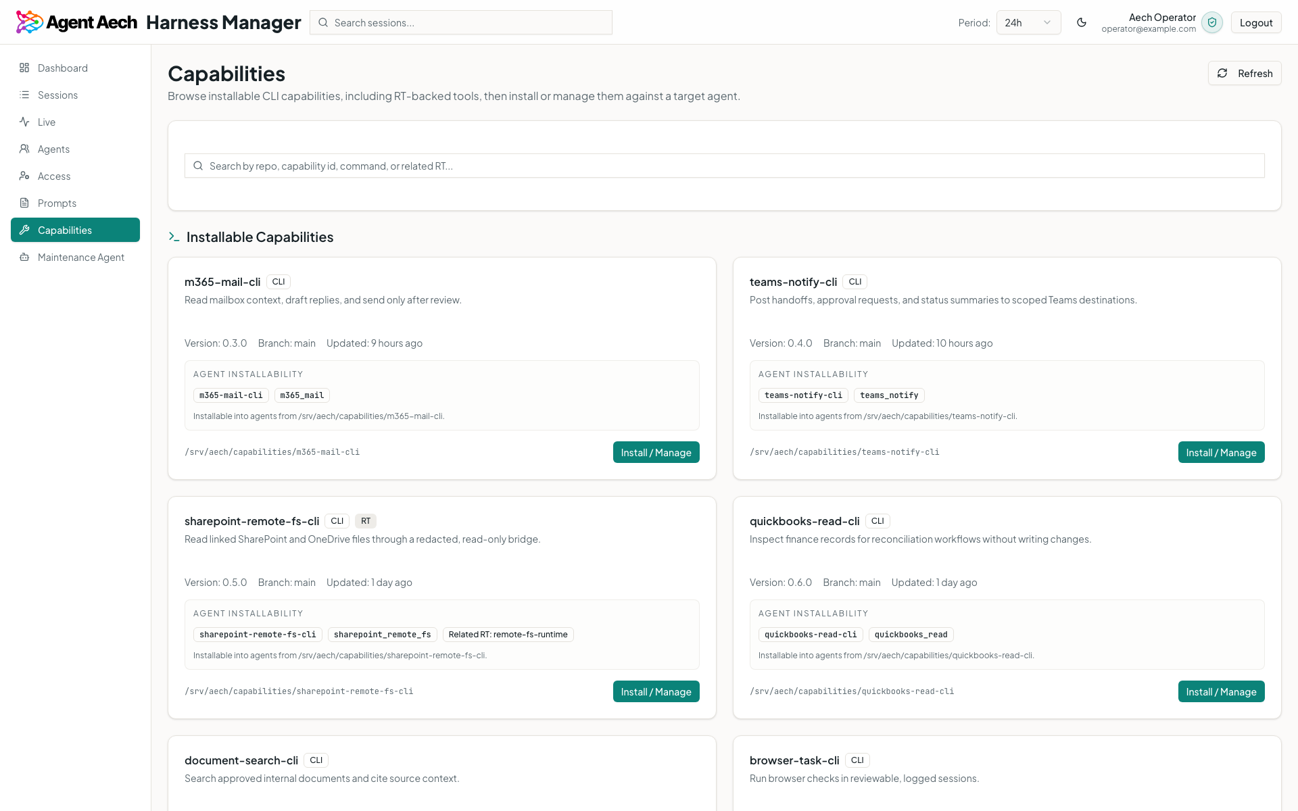This screenshot has height=811, width=1298.
Task: Click the Maintenance Agent robot icon
Action: (x=24, y=257)
